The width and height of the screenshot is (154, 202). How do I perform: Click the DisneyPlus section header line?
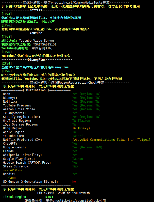37,60
